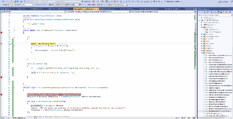Stop debugging with the red square icon
Image resolution: width=233 pixels, height=119 pixels.
coord(114,1)
